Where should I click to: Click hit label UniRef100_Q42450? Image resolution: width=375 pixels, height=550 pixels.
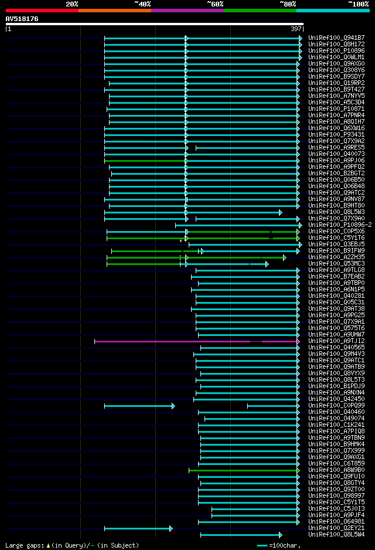[x=336, y=399]
